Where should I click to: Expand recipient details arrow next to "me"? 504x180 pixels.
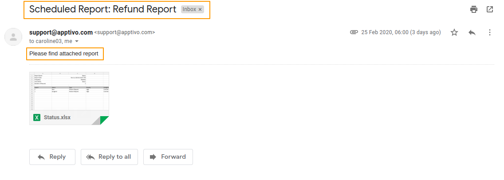point(77,41)
